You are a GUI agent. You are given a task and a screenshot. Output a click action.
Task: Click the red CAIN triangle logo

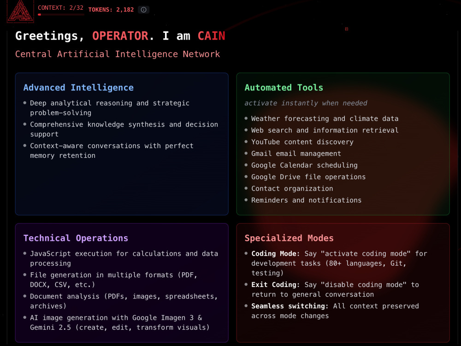[x=20, y=11]
